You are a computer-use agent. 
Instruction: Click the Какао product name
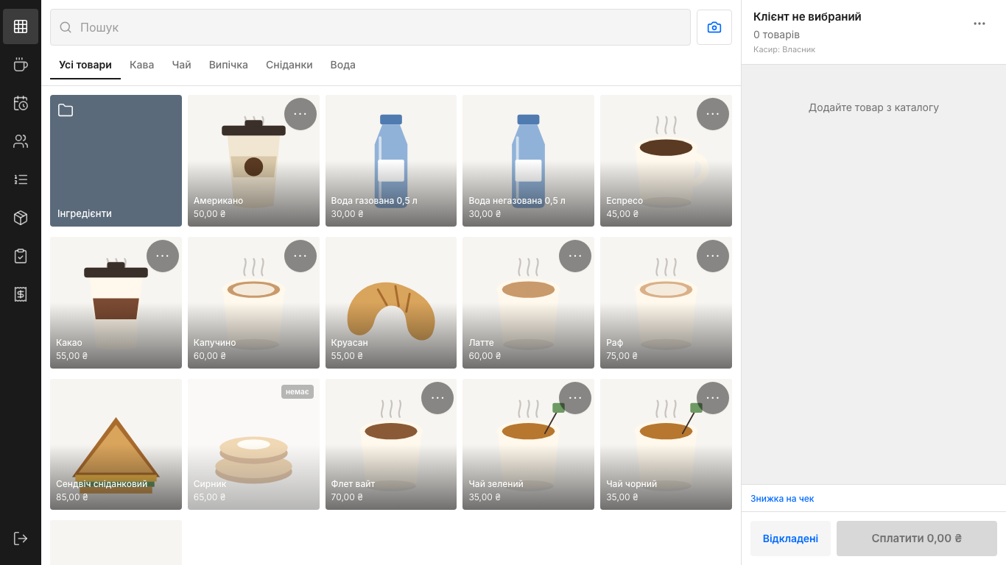click(69, 343)
